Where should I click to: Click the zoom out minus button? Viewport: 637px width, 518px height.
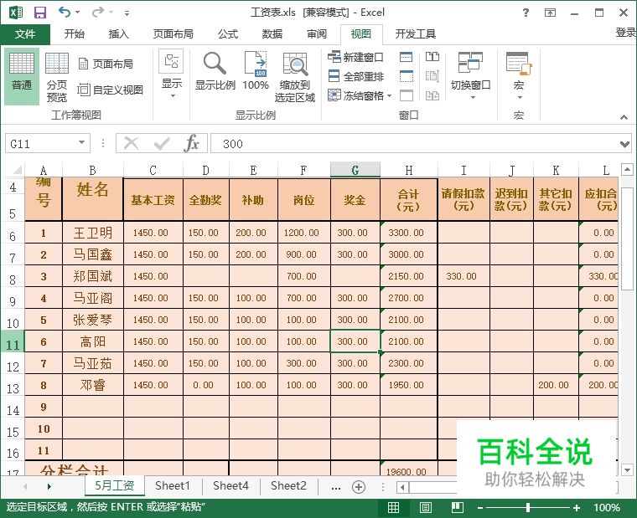[479, 508]
